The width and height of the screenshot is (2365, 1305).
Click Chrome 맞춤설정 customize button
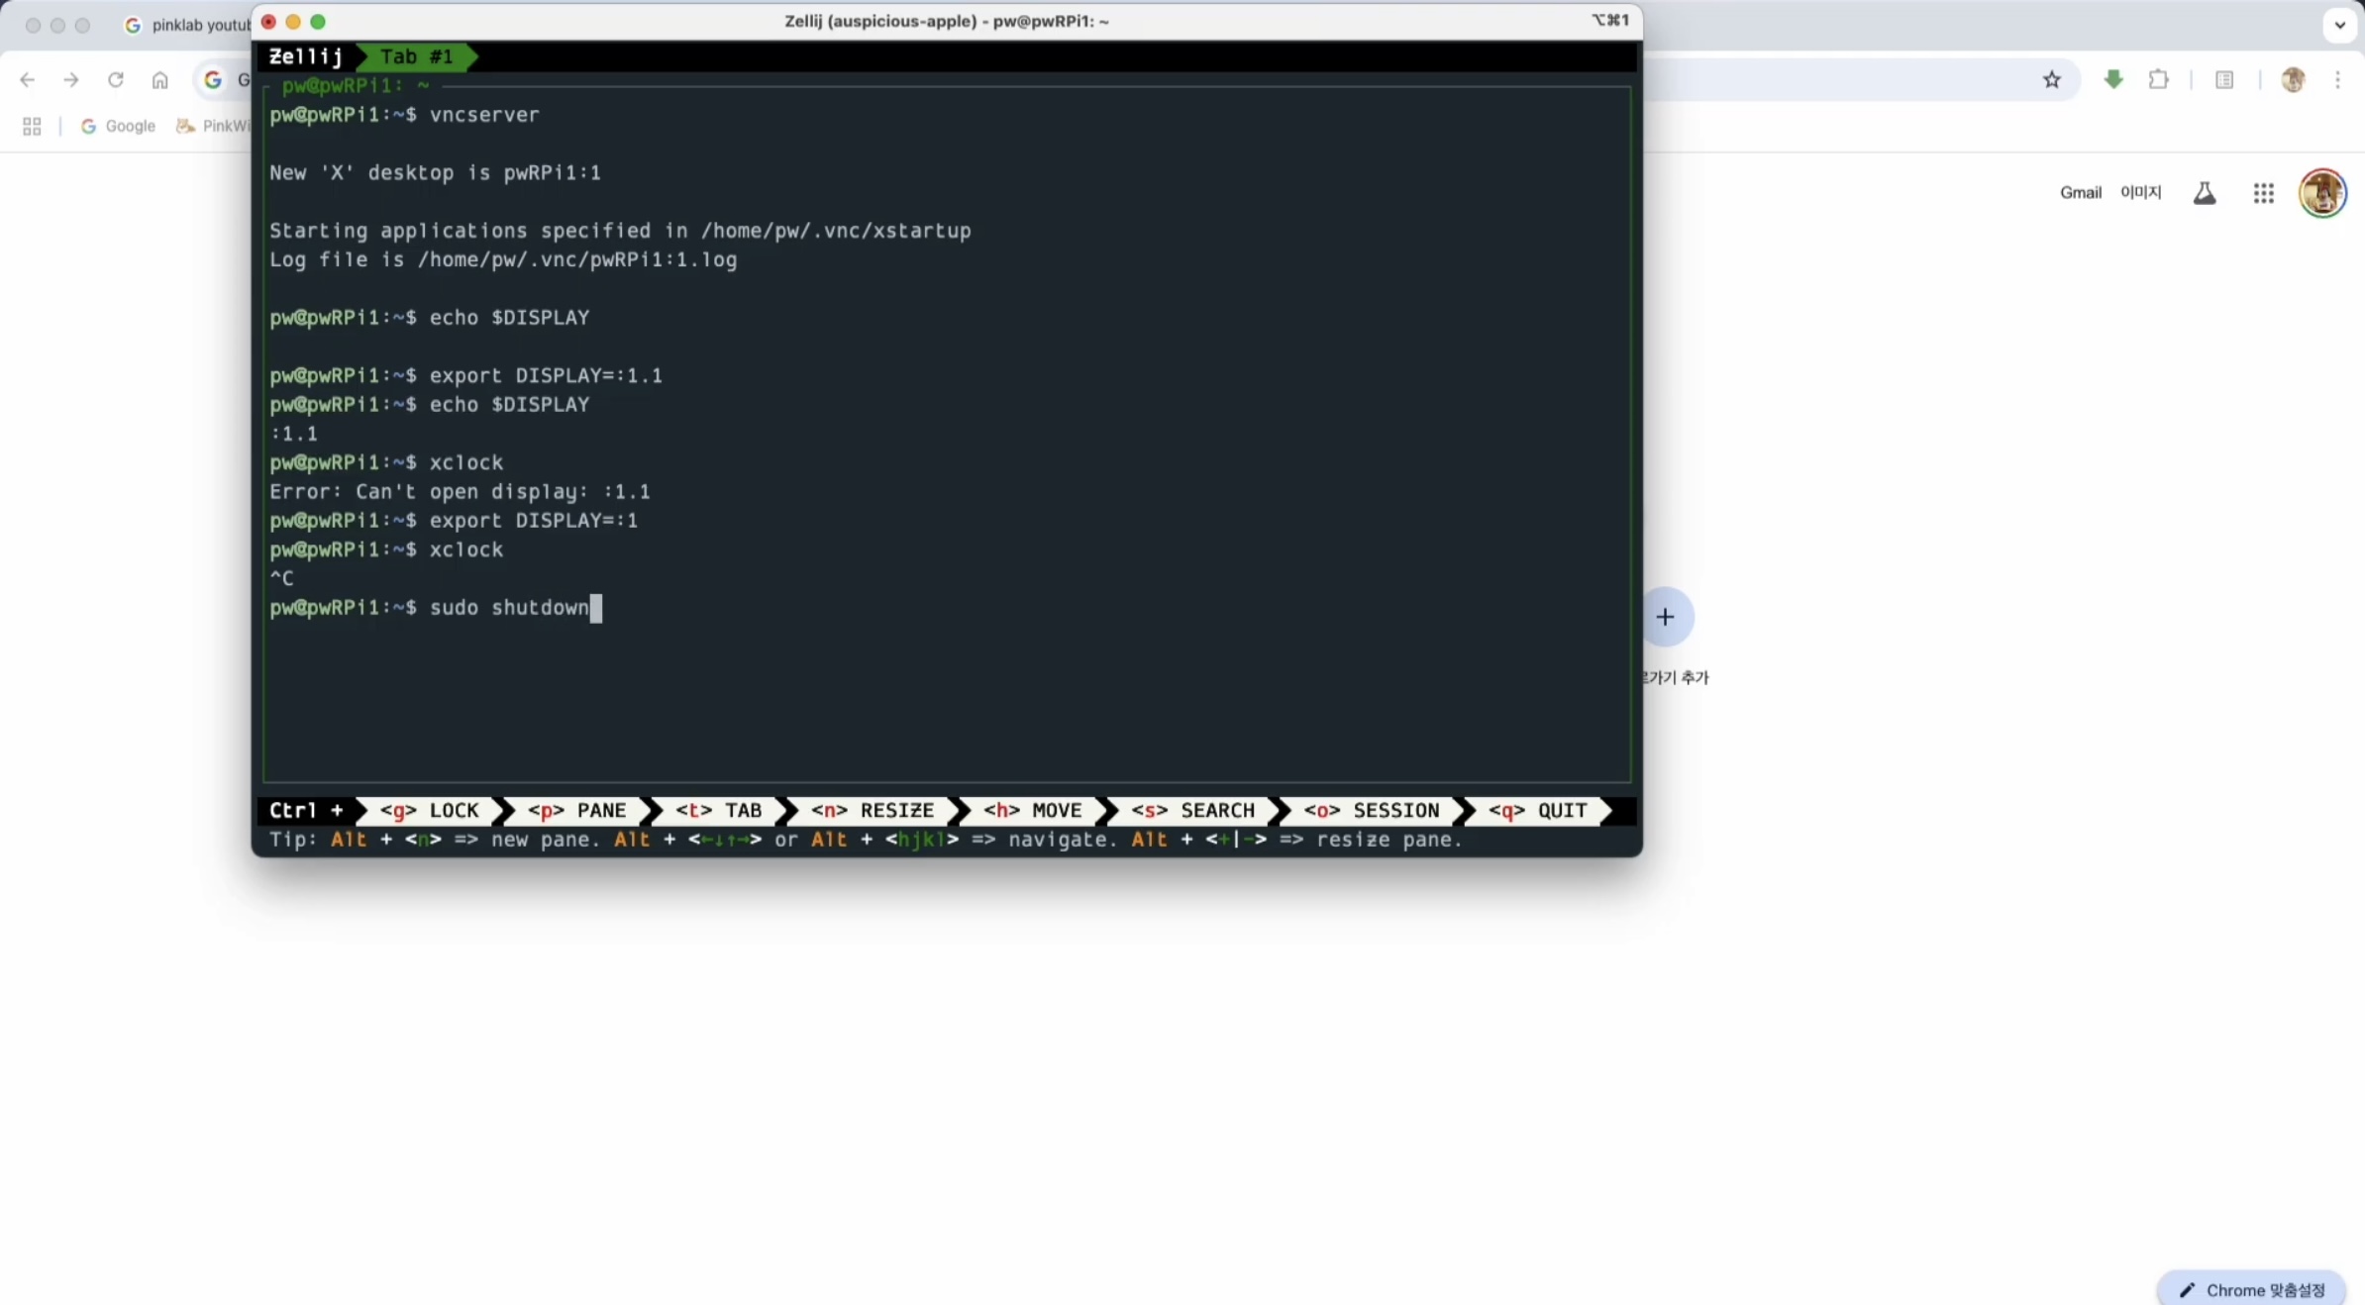[2251, 1289]
